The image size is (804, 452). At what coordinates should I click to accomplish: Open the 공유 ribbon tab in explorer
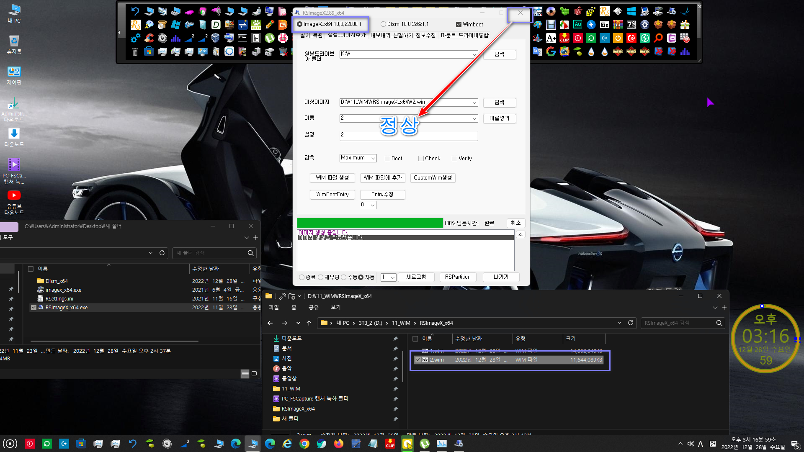click(313, 308)
